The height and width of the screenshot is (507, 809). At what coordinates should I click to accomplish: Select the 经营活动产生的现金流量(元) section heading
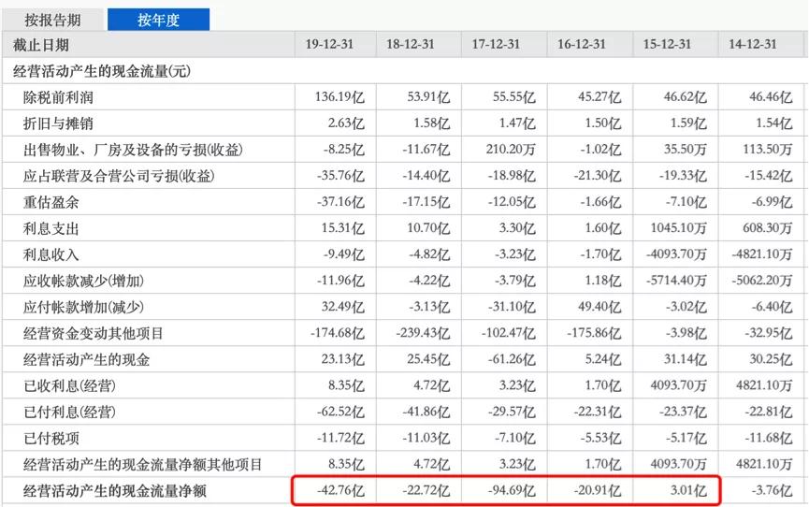(x=102, y=71)
